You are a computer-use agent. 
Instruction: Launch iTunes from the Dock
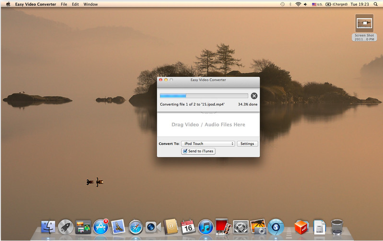(205, 227)
